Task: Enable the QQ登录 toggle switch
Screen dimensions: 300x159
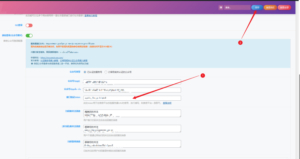Action: pyautogui.click(x=29, y=25)
